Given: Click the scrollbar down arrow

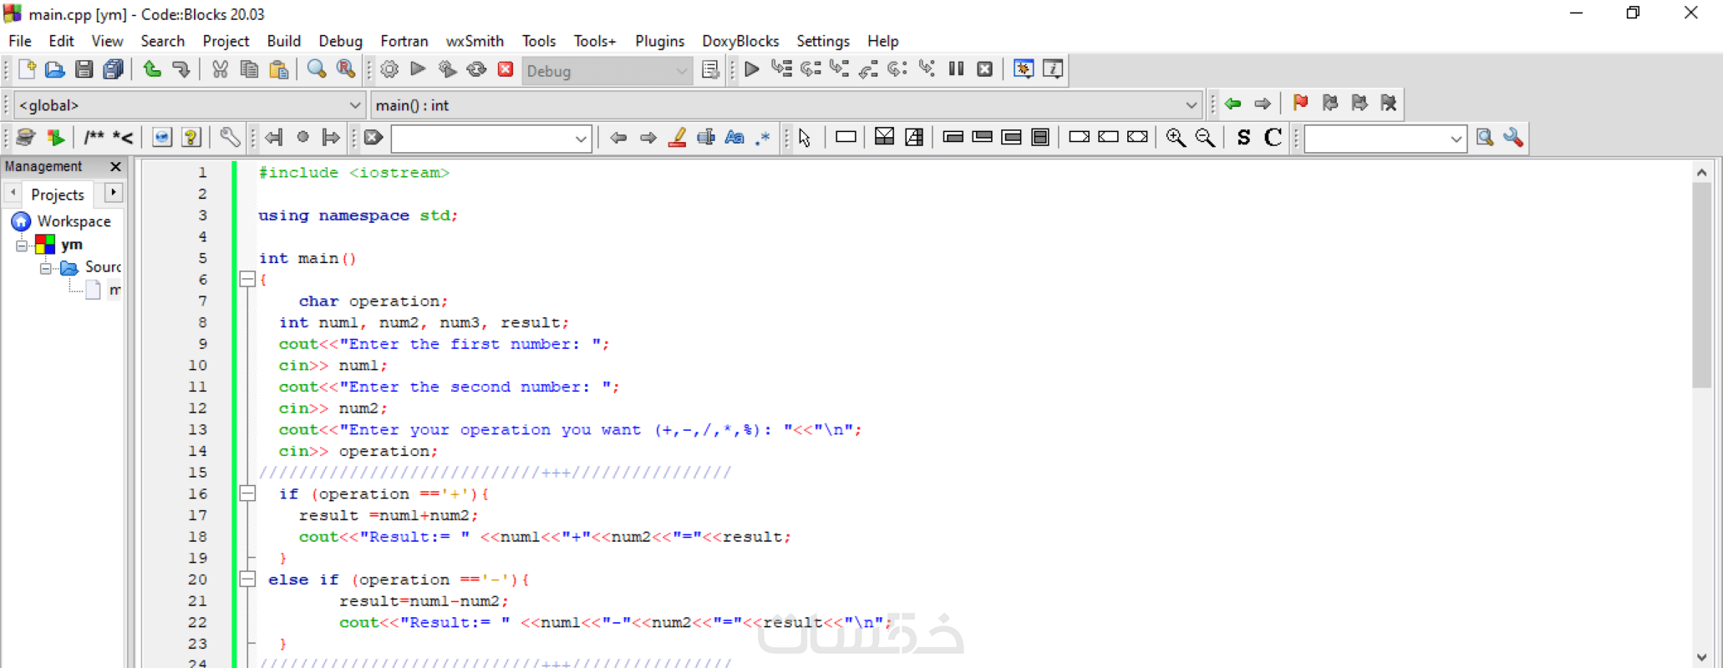Looking at the screenshot, I should [x=1702, y=658].
